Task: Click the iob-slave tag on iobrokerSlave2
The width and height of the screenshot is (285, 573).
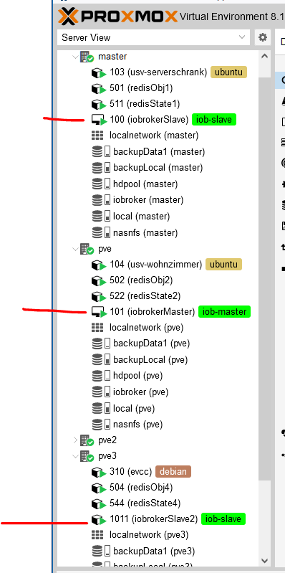Action: [223, 519]
